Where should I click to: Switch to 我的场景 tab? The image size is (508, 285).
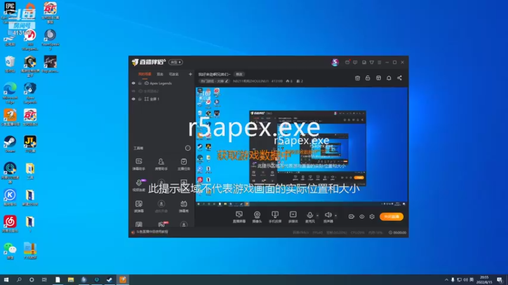coord(145,74)
